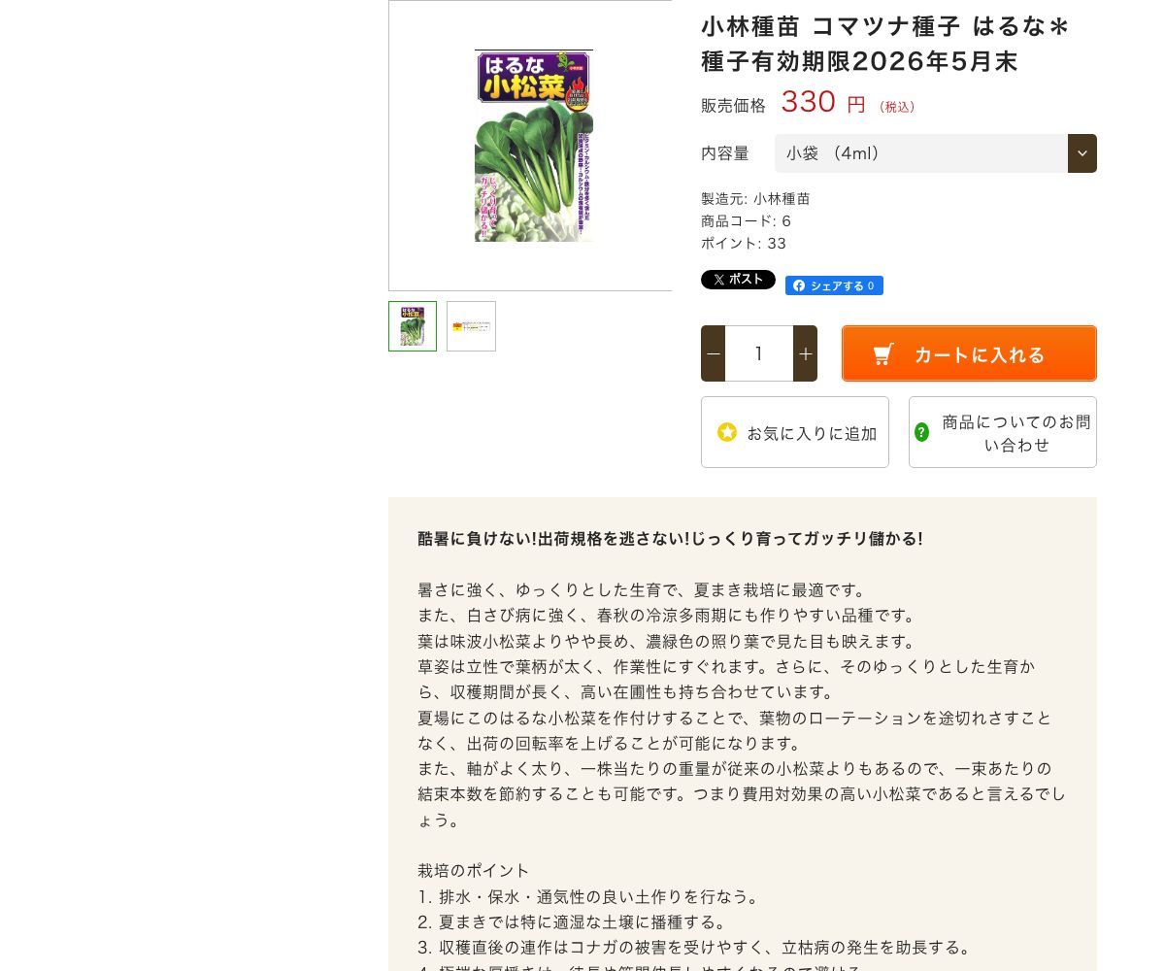This screenshot has height=971, width=1165.
Task: Open 商品についてのお問い合わせ link
Action: [x=1003, y=432]
